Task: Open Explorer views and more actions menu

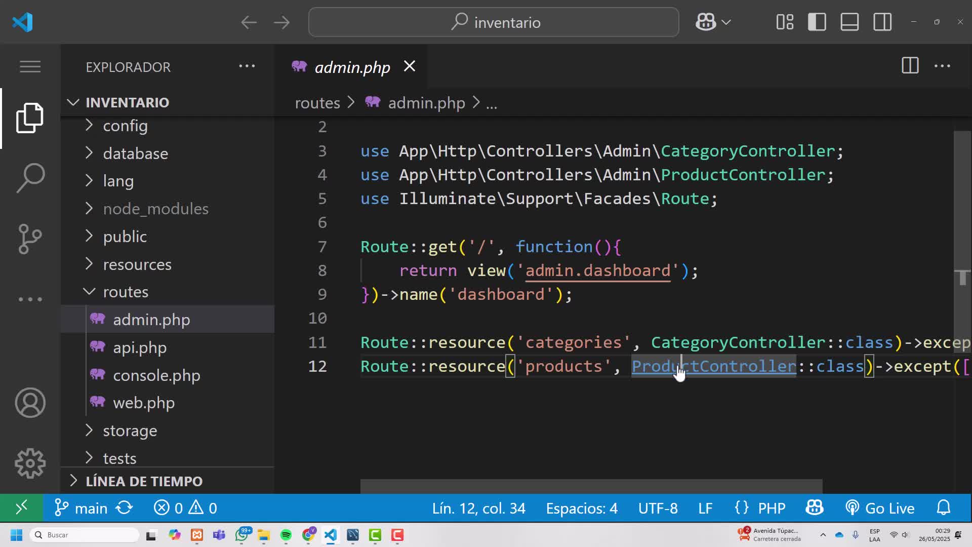Action: pyautogui.click(x=247, y=66)
